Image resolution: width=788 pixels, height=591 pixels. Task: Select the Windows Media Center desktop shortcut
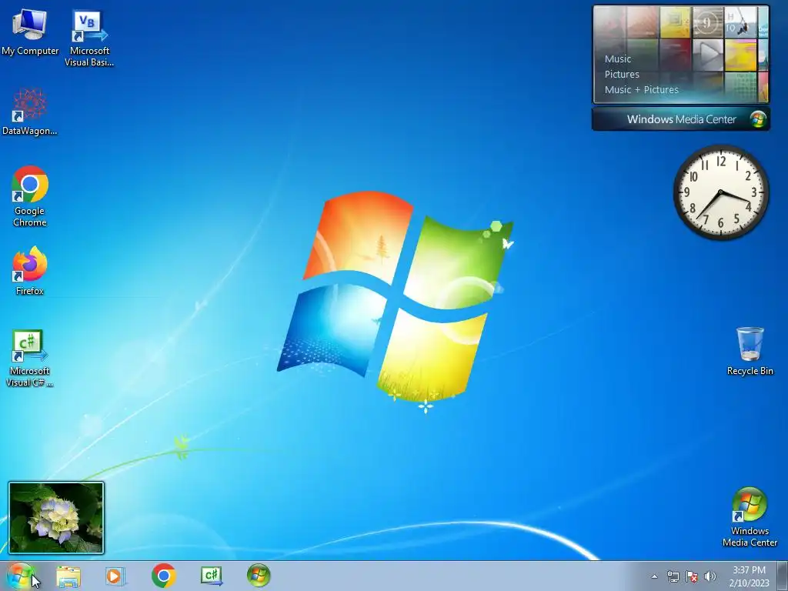[x=750, y=516]
